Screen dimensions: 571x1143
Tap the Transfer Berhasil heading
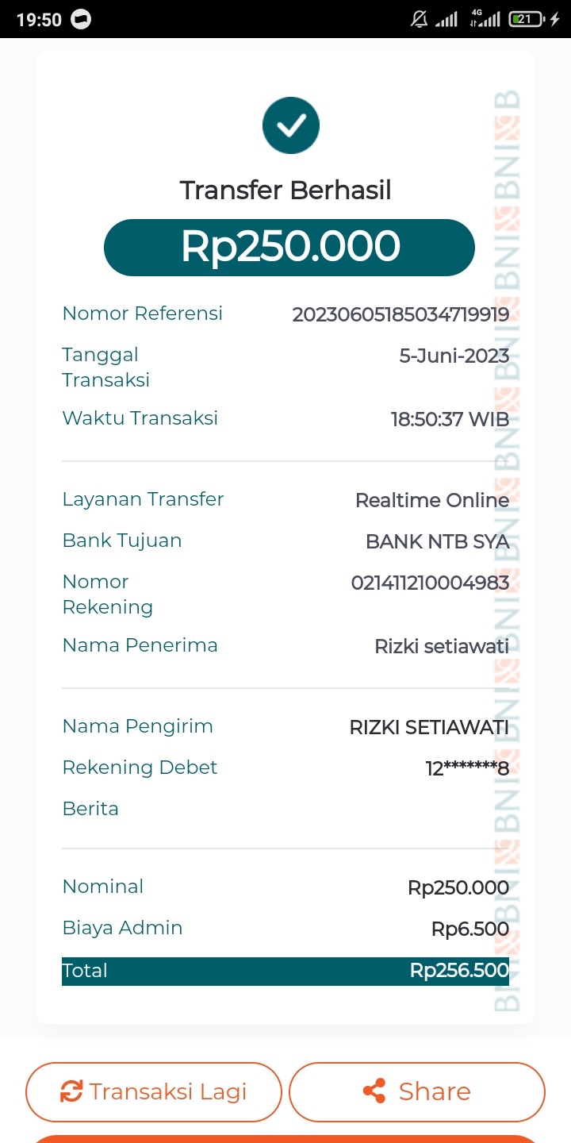(x=285, y=190)
